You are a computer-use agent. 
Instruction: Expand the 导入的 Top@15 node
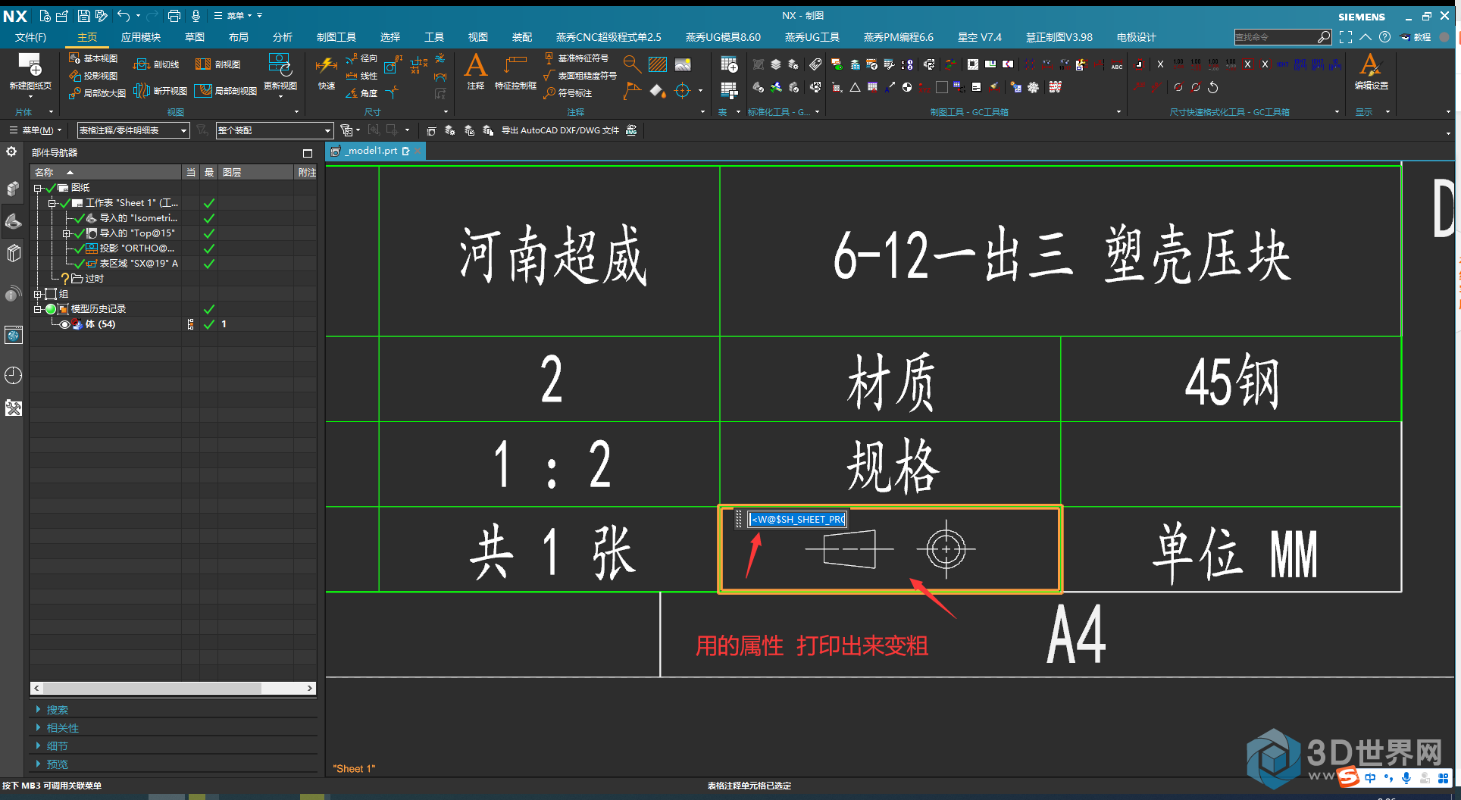[66, 233]
